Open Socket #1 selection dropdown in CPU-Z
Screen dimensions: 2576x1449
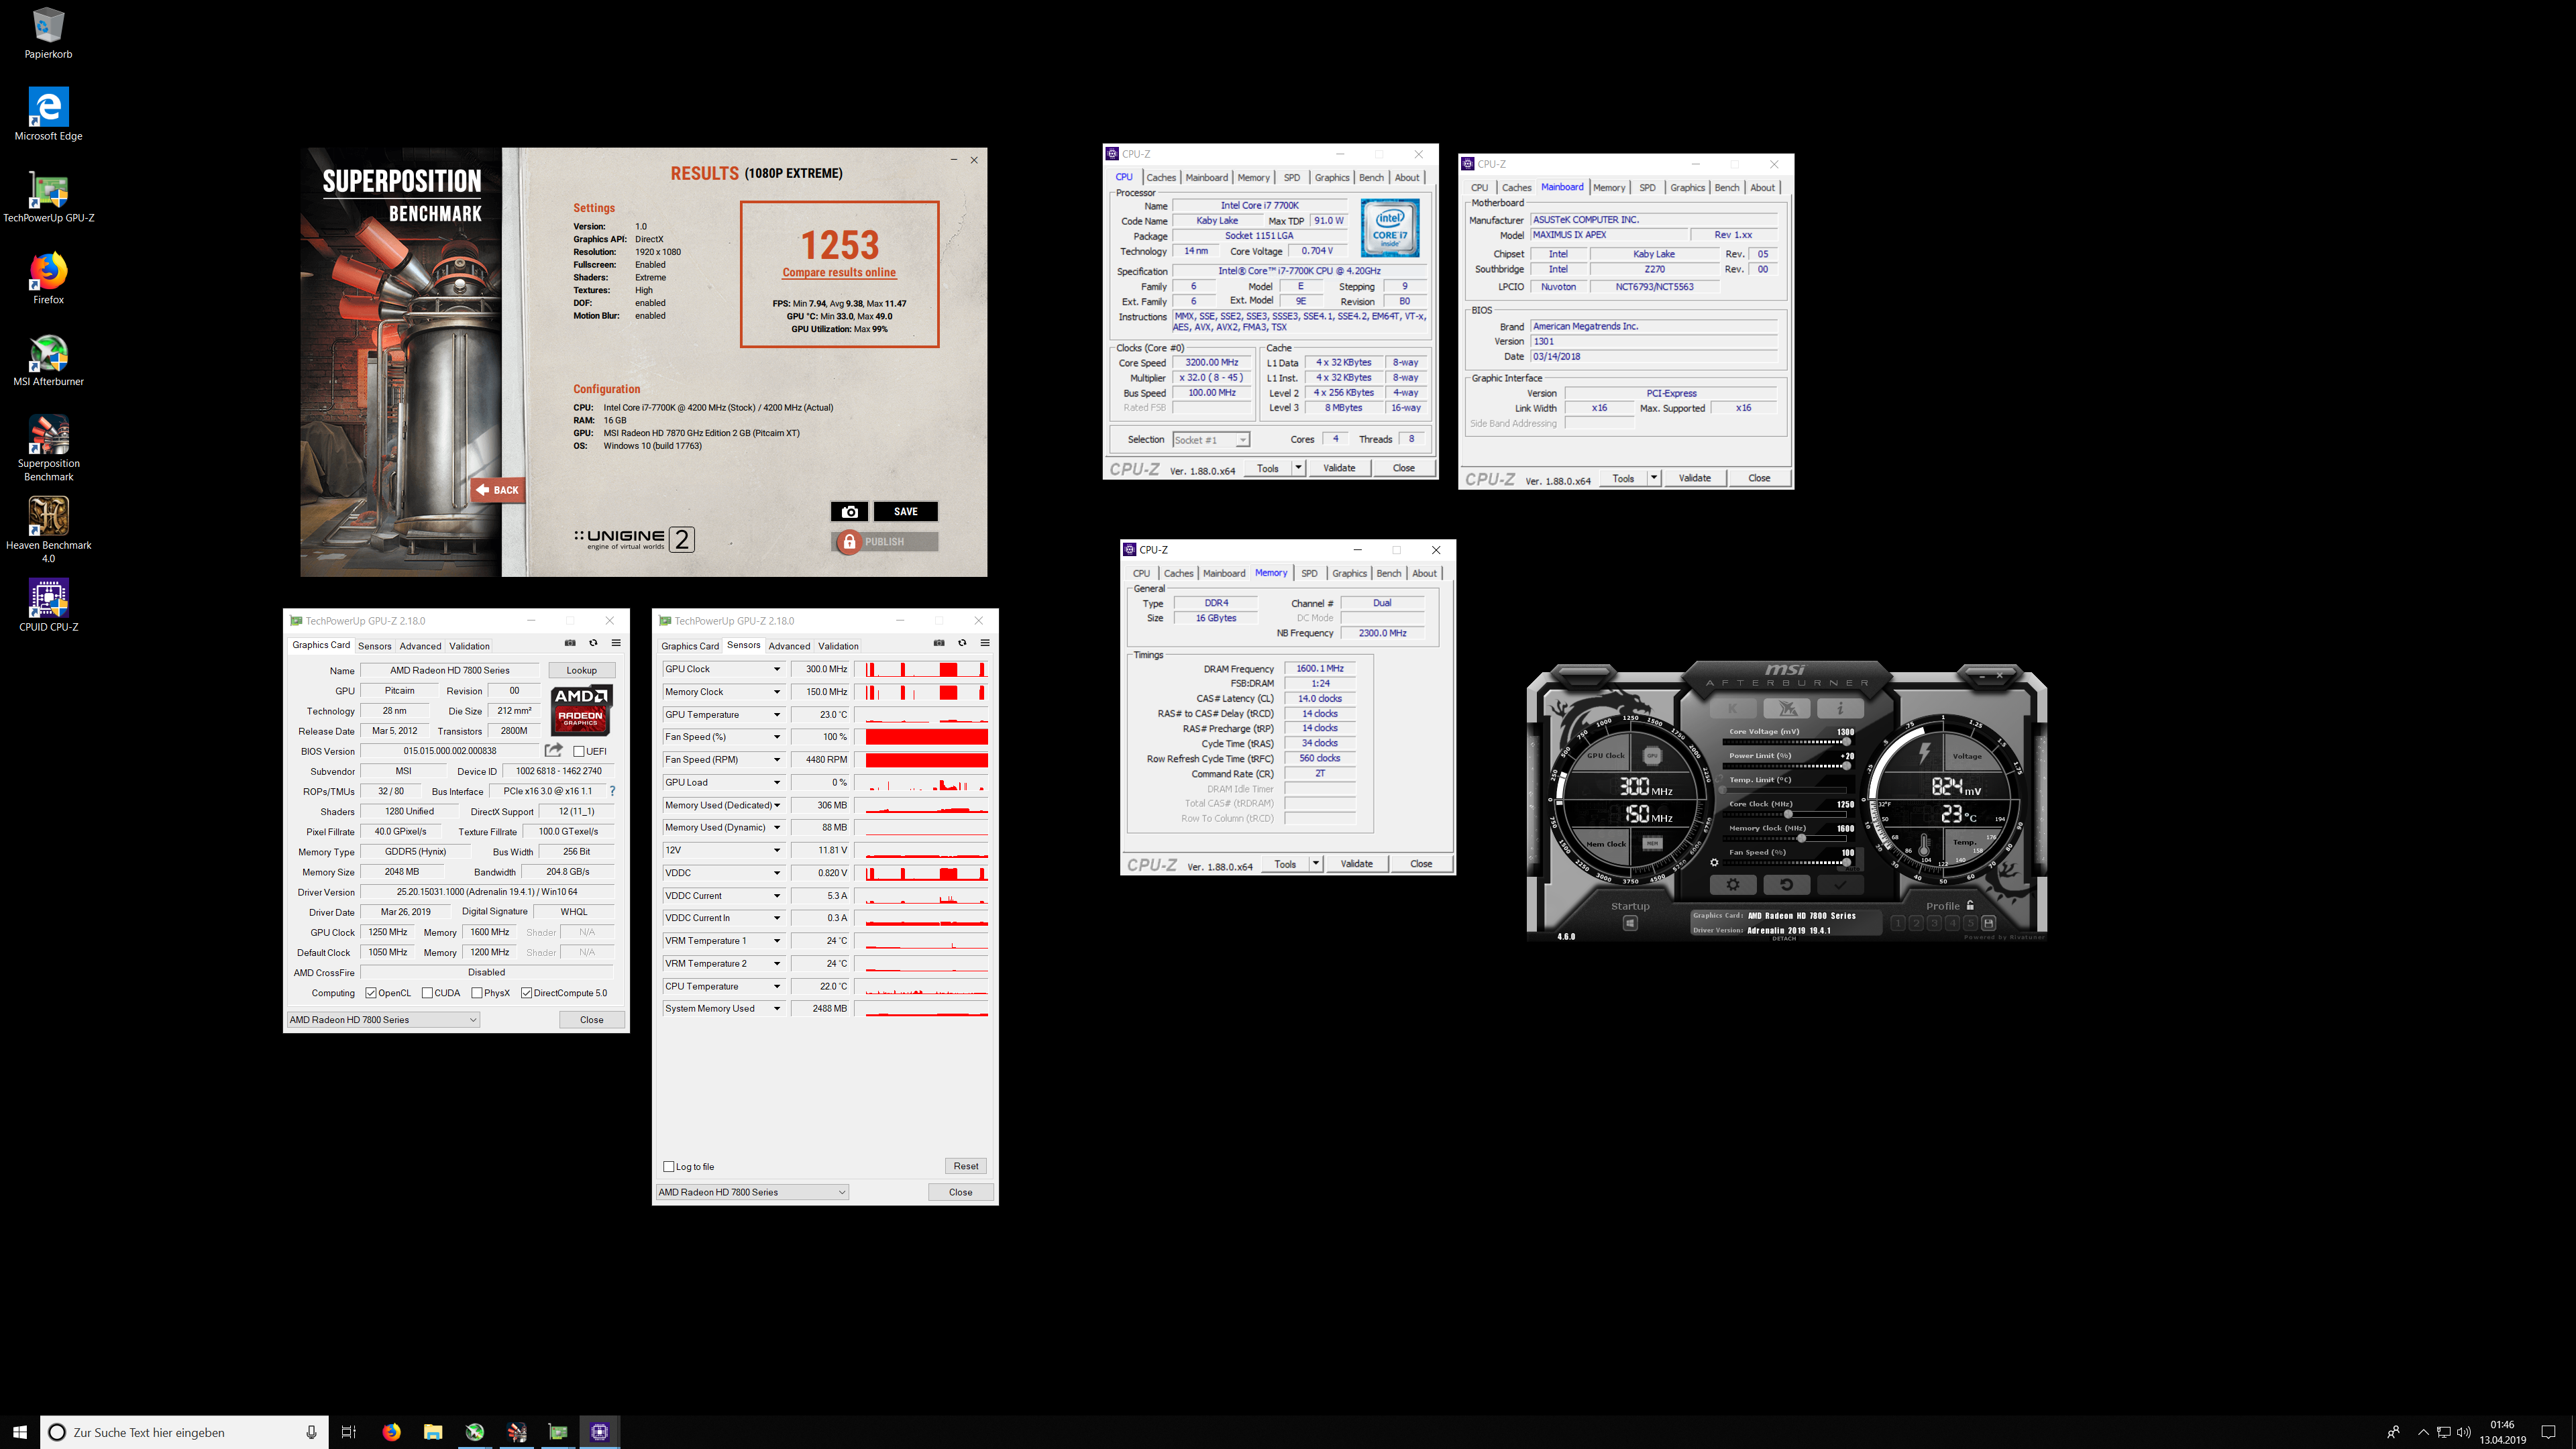click(x=1211, y=439)
